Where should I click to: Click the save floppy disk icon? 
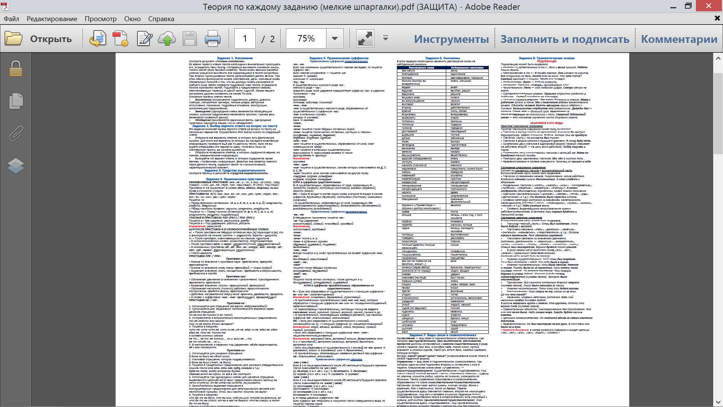(190, 38)
